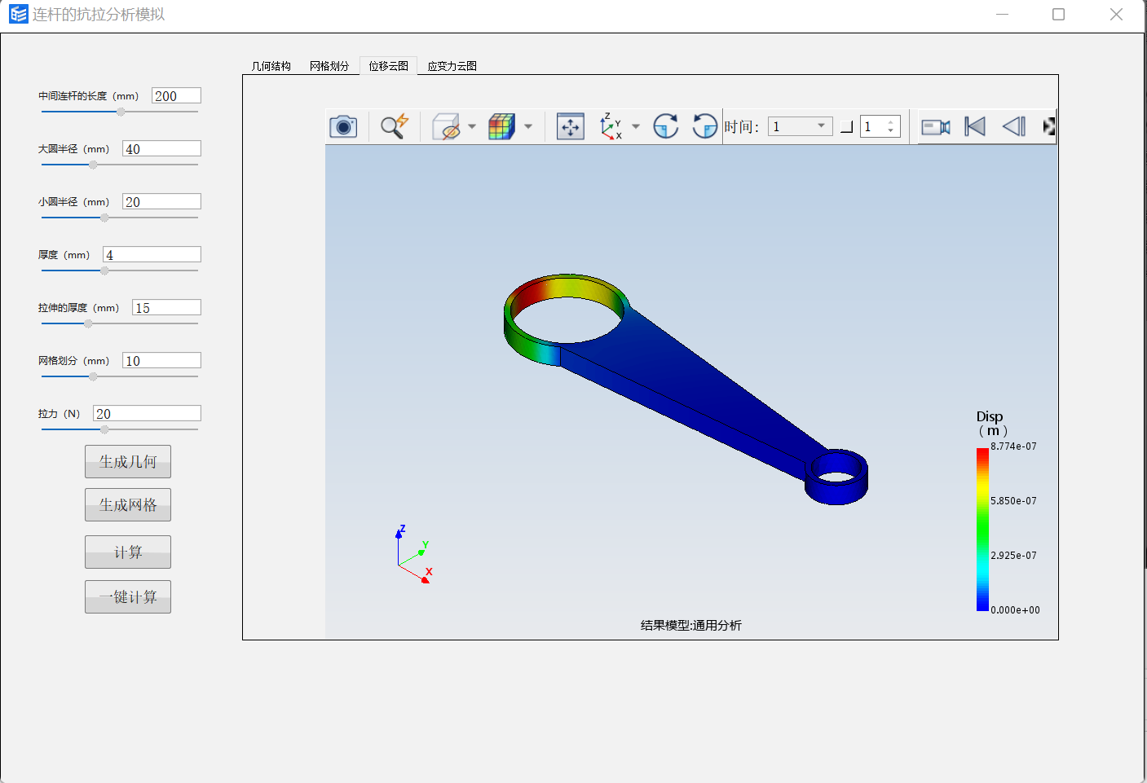Click the 生成几何 button
The height and width of the screenshot is (783, 1147).
(128, 461)
